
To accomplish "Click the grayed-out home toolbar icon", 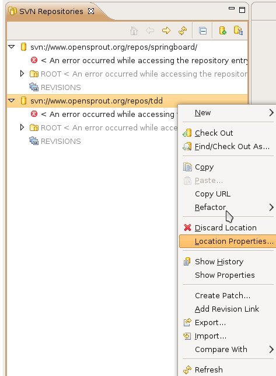I will click(x=134, y=30).
